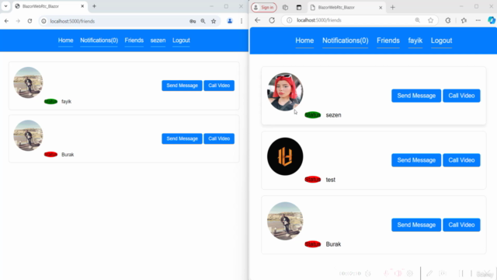
Task: Click test user's black logo avatar
Action: tap(285, 156)
